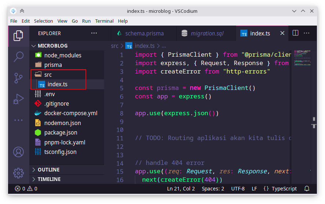
Task: Open the Explorer view in activity bar
Action: (x=18, y=35)
